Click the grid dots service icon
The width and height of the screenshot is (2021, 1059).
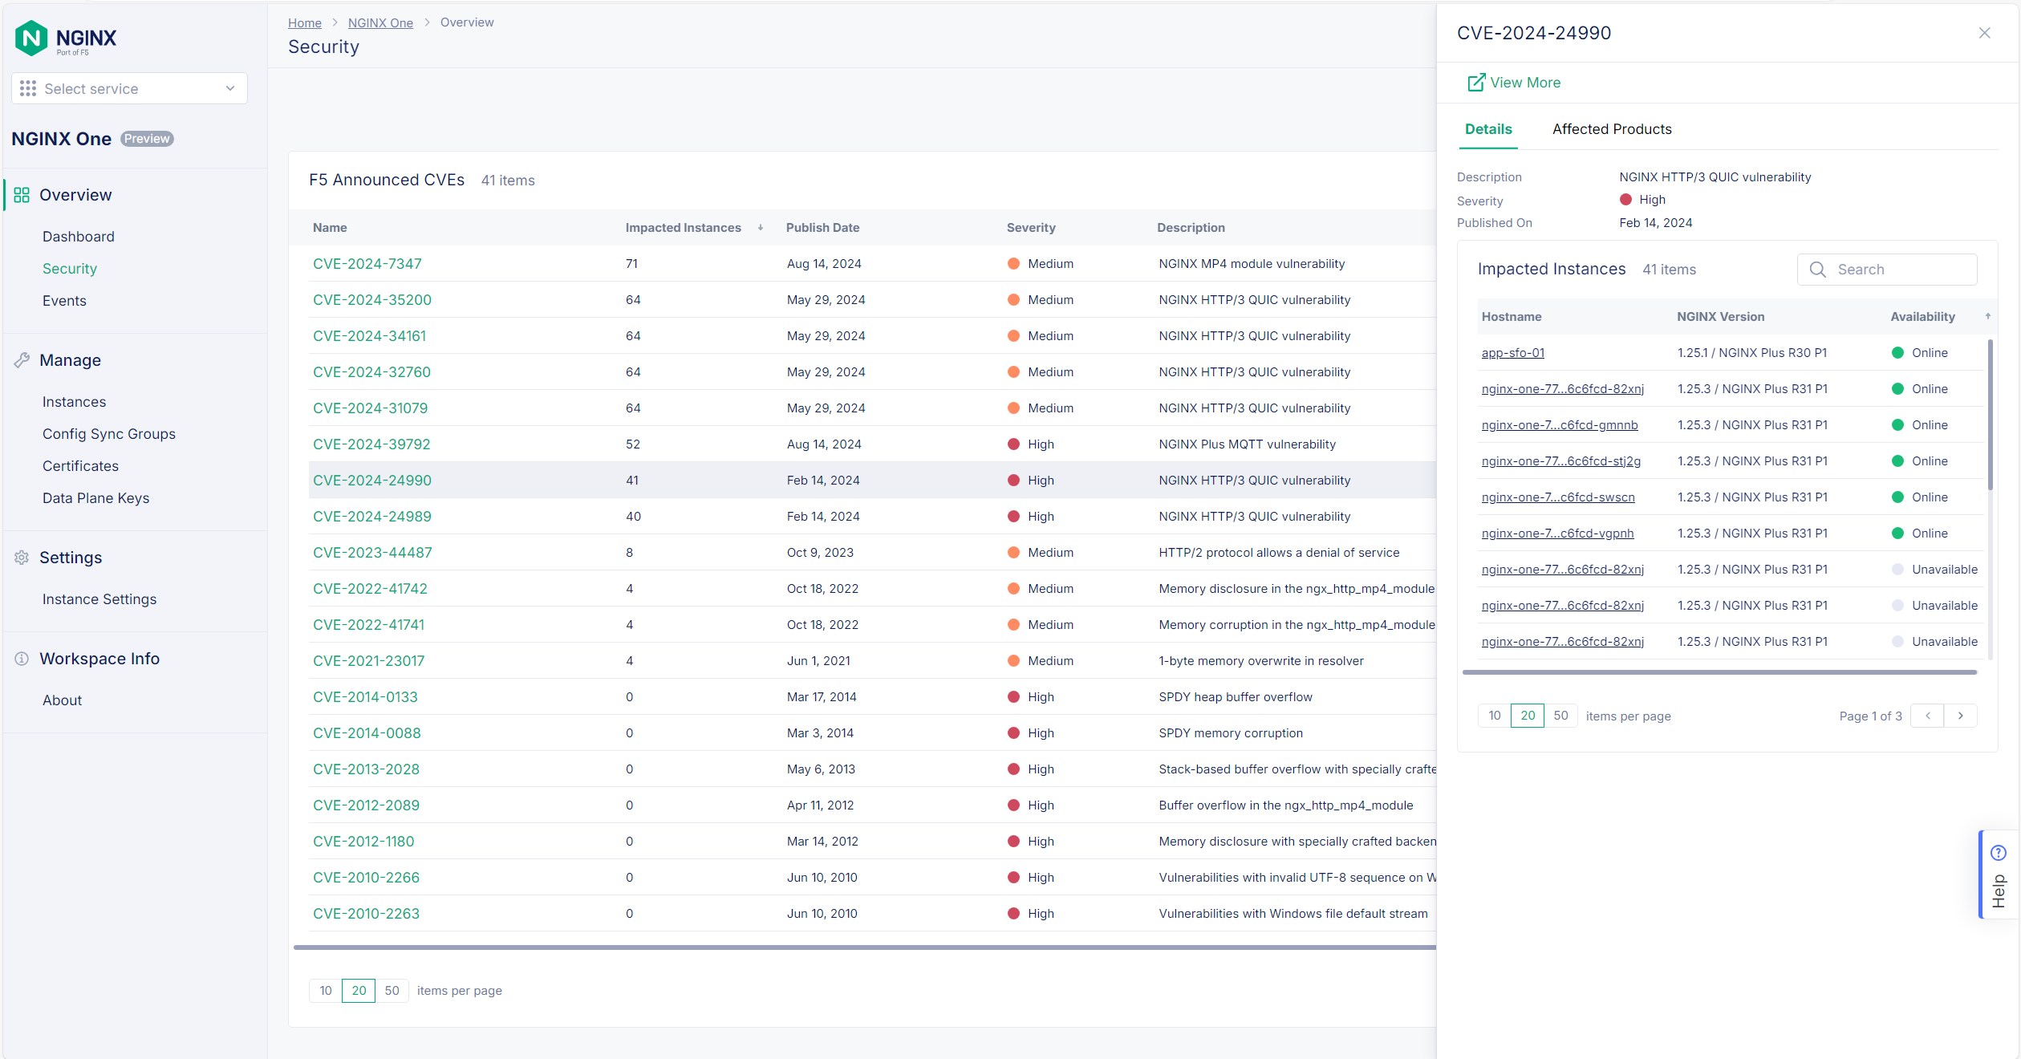(28, 88)
